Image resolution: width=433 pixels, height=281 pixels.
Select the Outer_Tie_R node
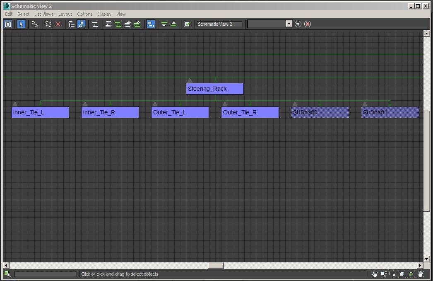250,112
